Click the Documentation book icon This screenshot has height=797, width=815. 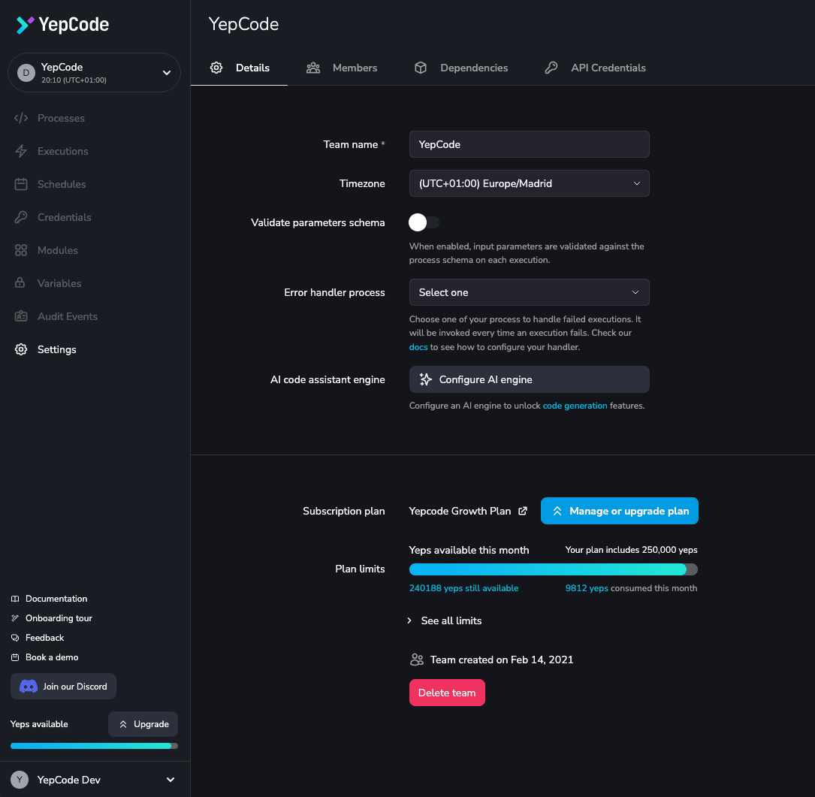(15, 599)
